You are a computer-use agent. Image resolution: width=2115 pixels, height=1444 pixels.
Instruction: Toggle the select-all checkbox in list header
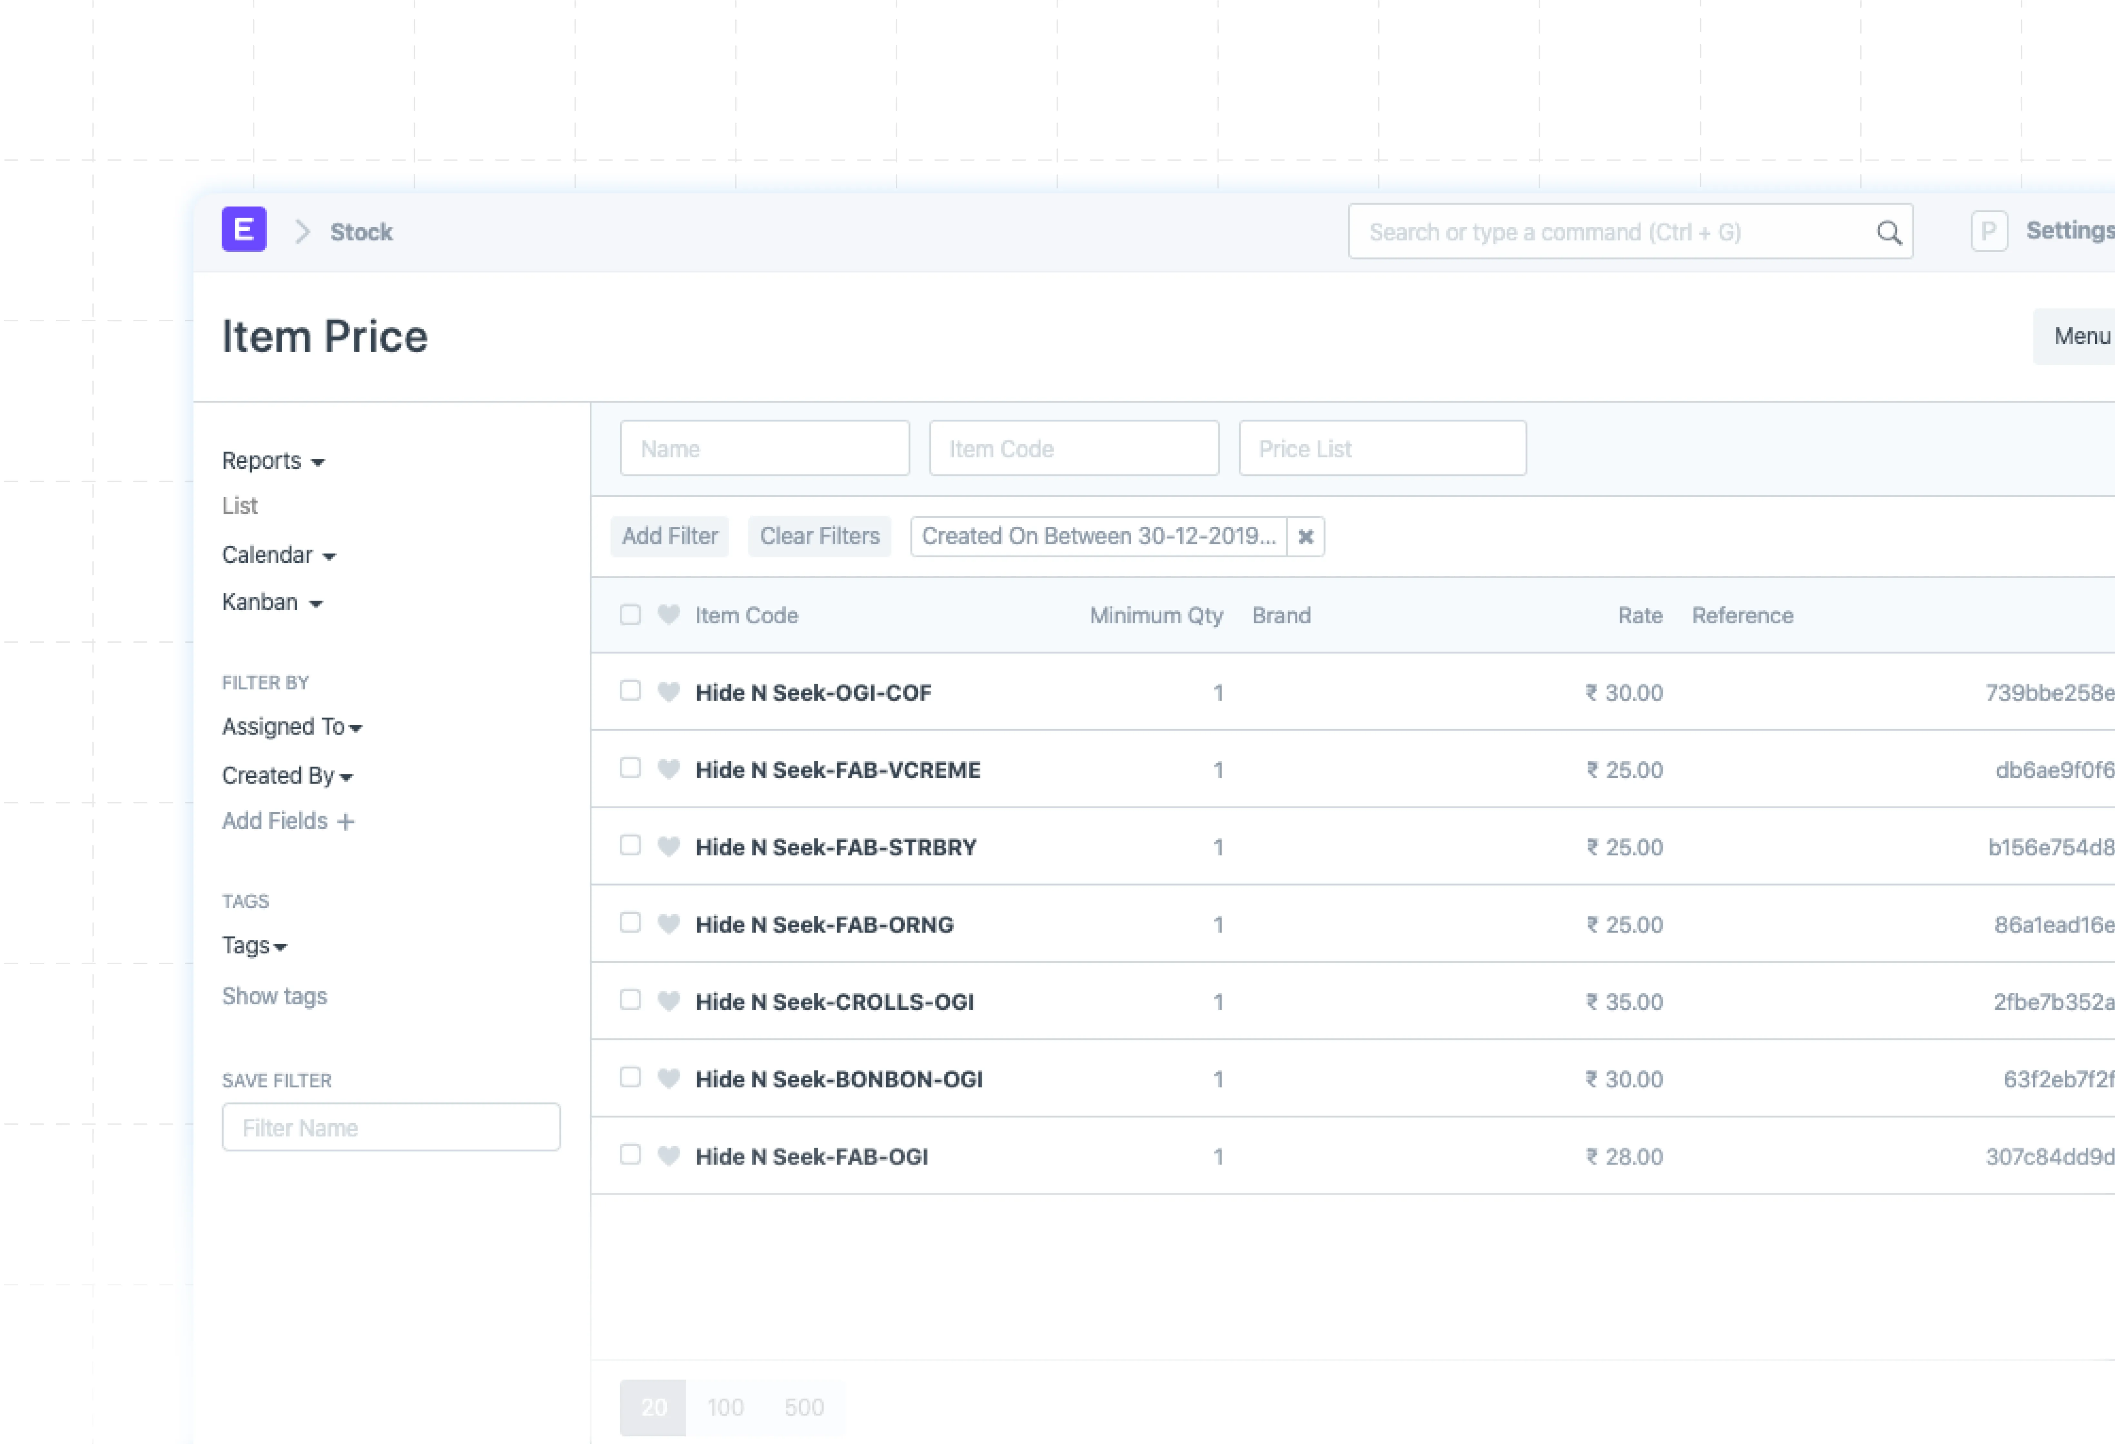tap(630, 615)
